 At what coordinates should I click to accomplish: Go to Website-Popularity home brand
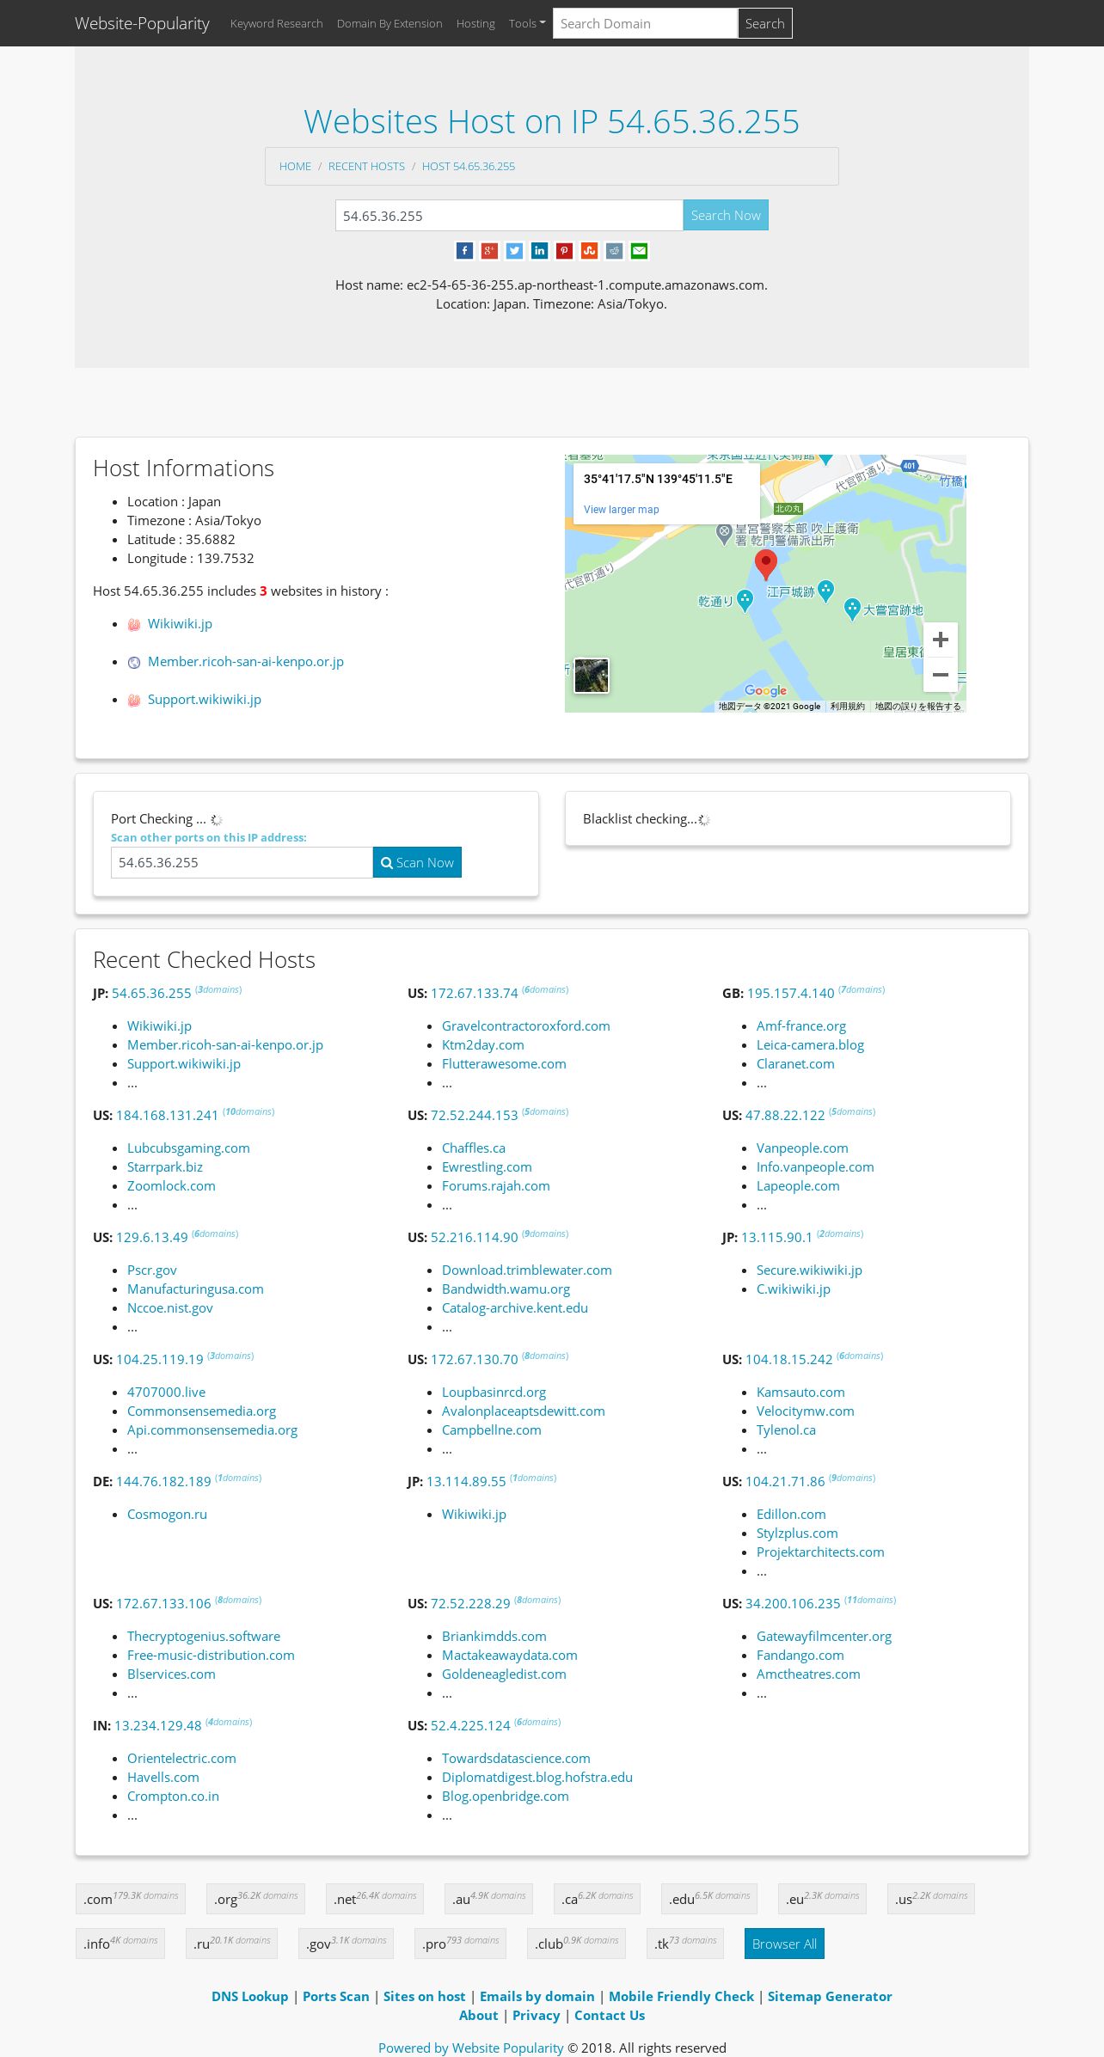[142, 23]
